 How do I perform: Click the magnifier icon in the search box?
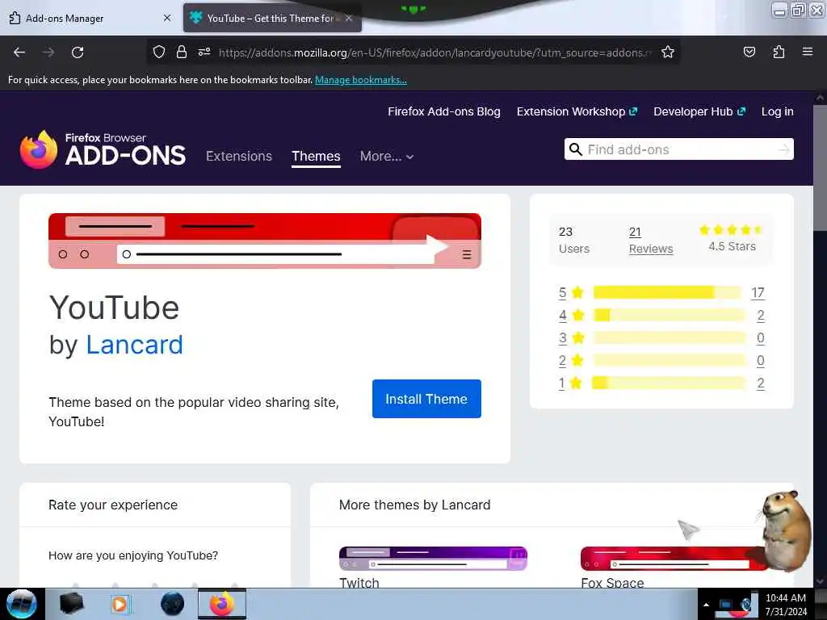(x=575, y=149)
